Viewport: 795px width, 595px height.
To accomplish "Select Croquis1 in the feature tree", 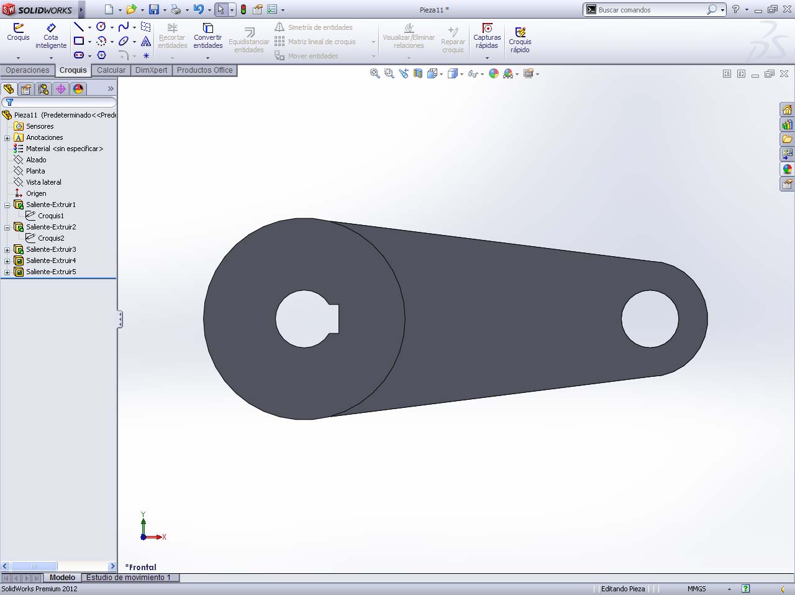I will (x=50, y=216).
